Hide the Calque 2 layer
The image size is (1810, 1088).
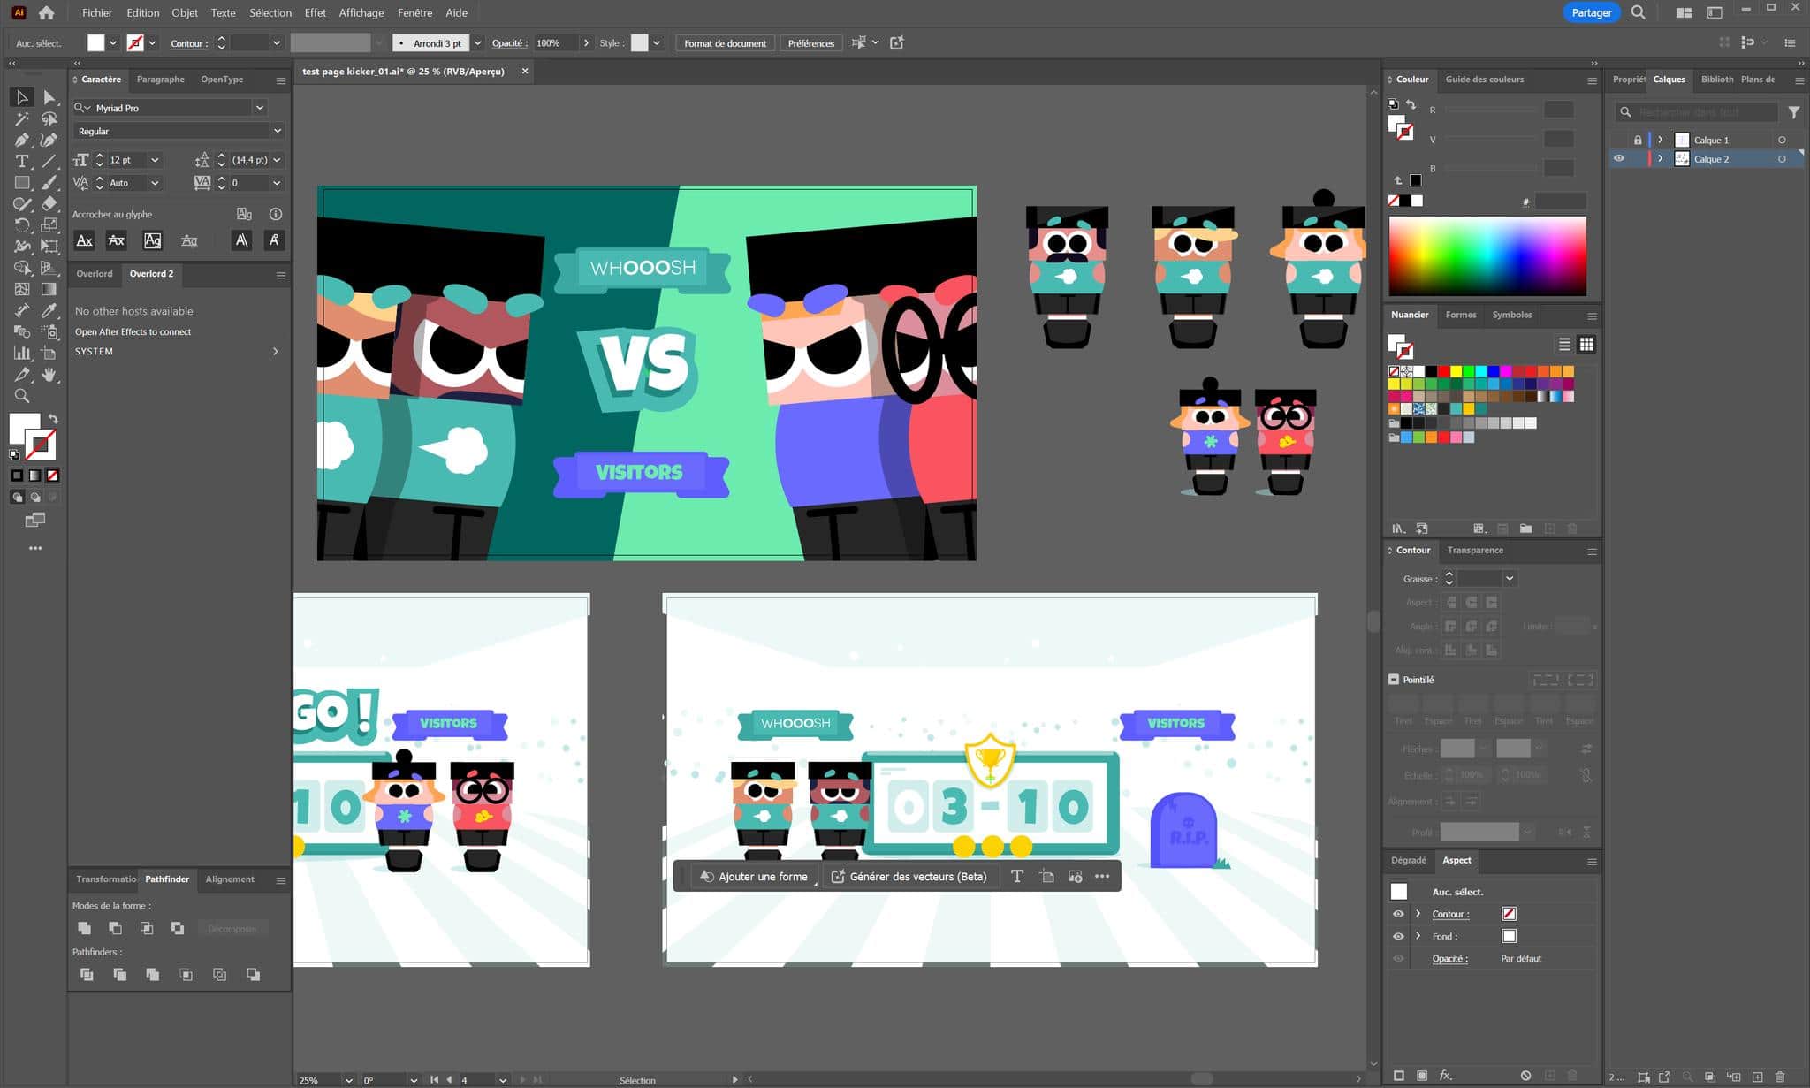(x=1618, y=159)
